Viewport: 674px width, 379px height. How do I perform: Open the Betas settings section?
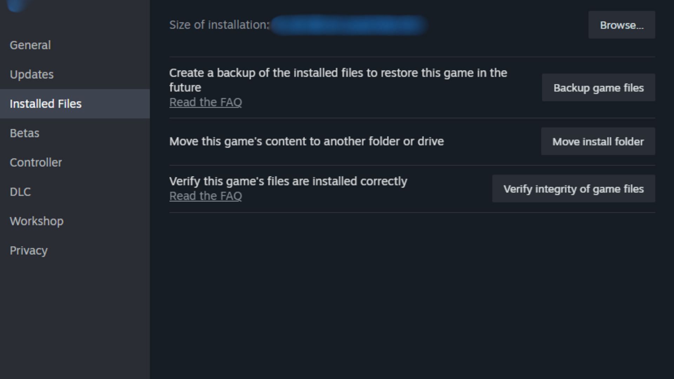pyautogui.click(x=25, y=133)
